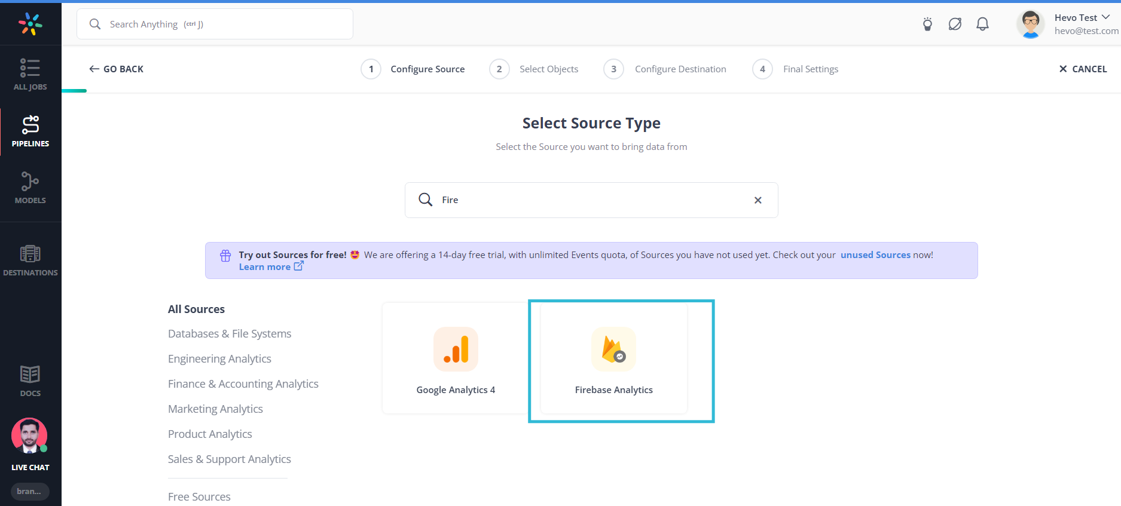Screen dimensions: 1121x506
Task: Go back to previous page
Action: tap(117, 69)
